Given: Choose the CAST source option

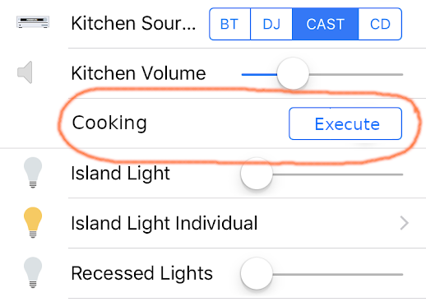Looking at the screenshot, I should tap(326, 24).
